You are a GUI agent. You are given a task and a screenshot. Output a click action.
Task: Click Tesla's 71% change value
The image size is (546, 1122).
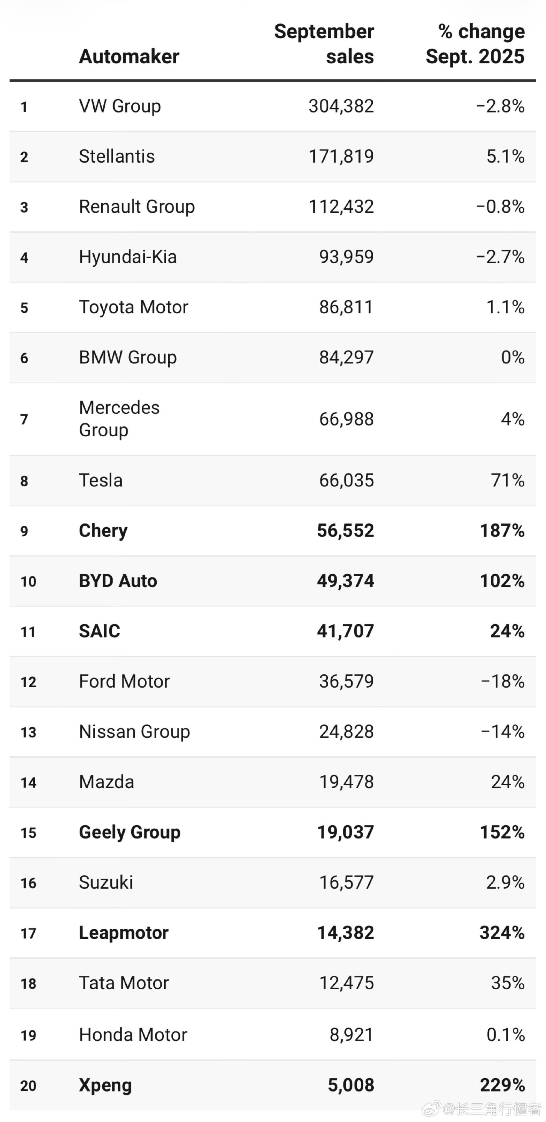pos(508,480)
